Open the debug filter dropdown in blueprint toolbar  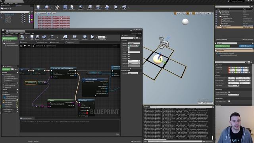[102, 37]
